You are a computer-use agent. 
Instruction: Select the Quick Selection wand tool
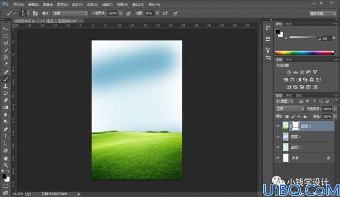(6, 50)
